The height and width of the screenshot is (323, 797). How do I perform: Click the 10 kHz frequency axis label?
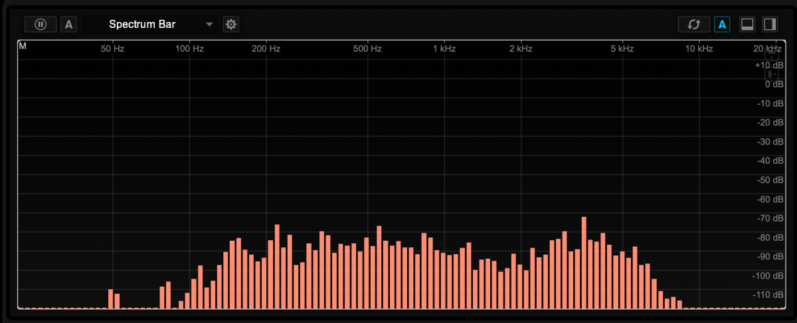click(x=699, y=49)
